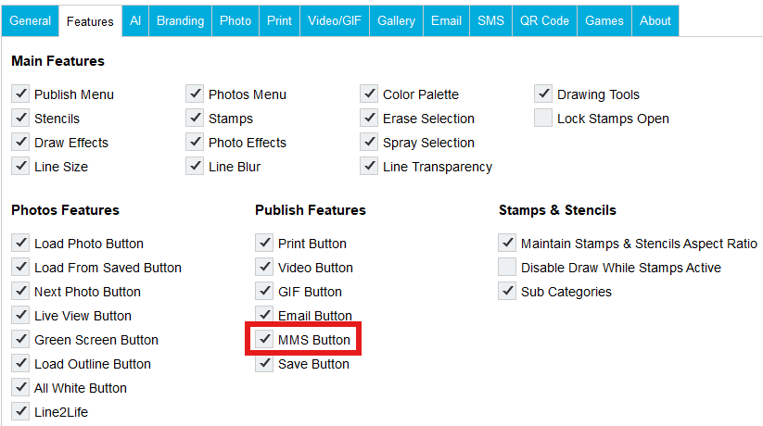Open the Branding tab
The image size is (763, 426).
click(181, 21)
